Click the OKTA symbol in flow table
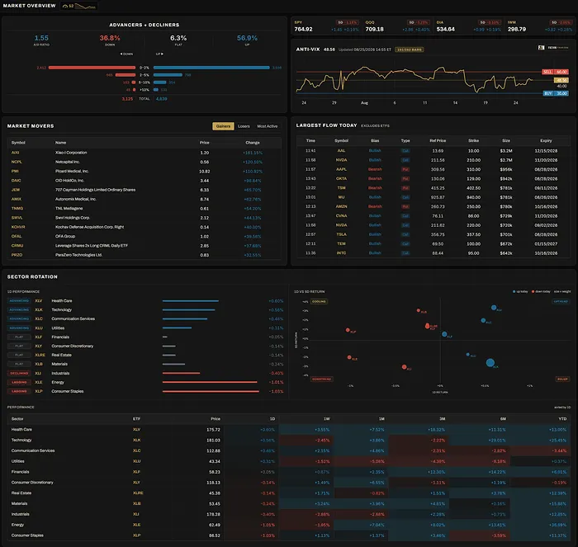The height and width of the screenshot is (547, 578). point(341,179)
